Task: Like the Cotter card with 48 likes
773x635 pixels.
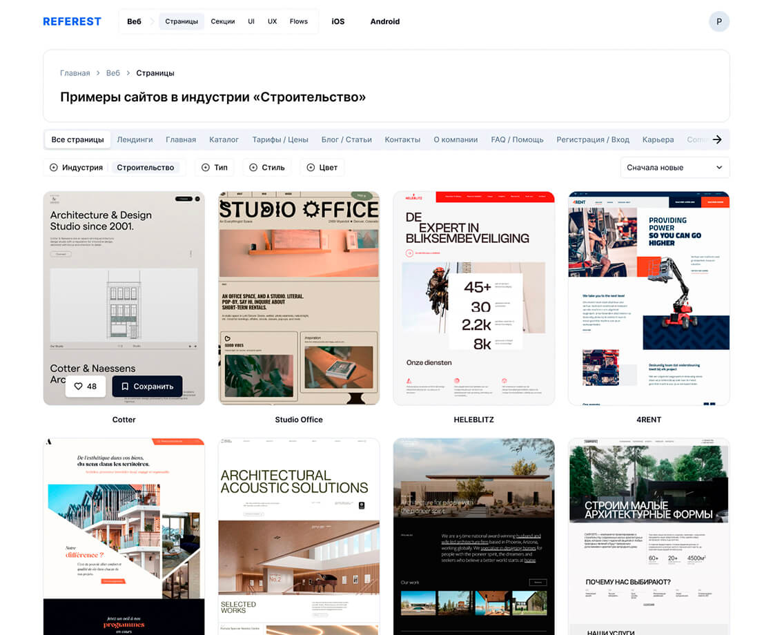Action: pyautogui.click(x=86, y=387)
